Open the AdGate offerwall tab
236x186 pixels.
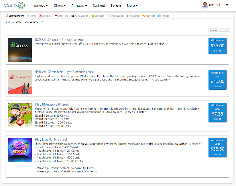point(164,16)
